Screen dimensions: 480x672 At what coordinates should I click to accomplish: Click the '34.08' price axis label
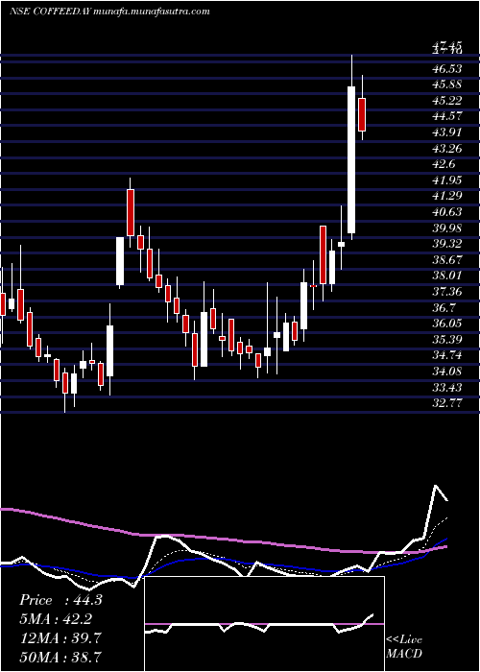pos(446,372)
